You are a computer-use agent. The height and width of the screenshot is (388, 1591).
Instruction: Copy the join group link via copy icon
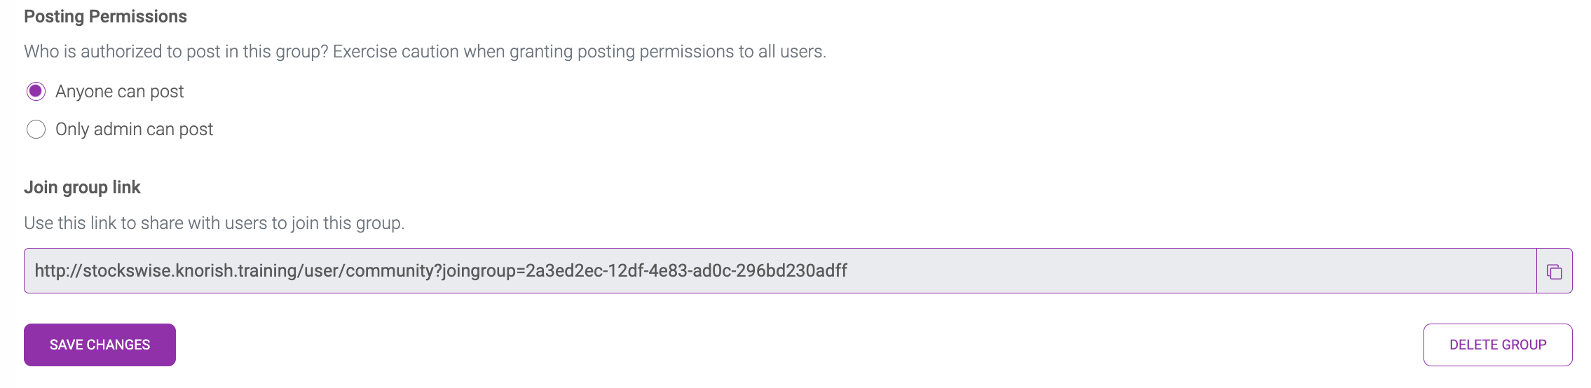[x=1554, y=272]
